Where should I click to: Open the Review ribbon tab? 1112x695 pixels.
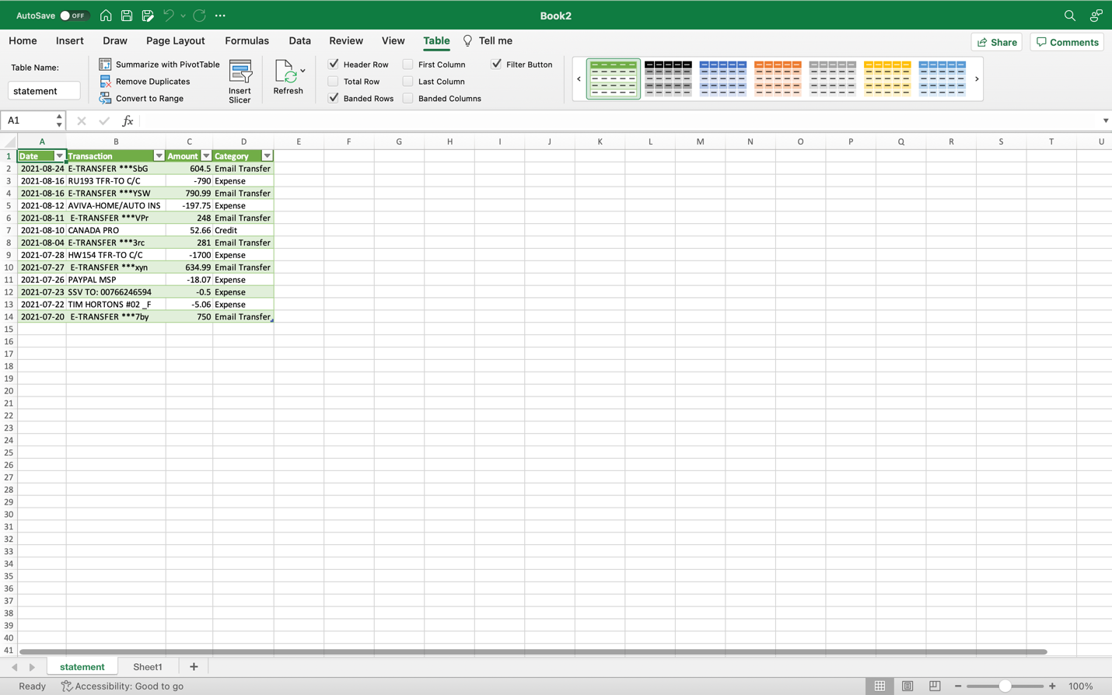pyautogui.click(x=346, y=41)
